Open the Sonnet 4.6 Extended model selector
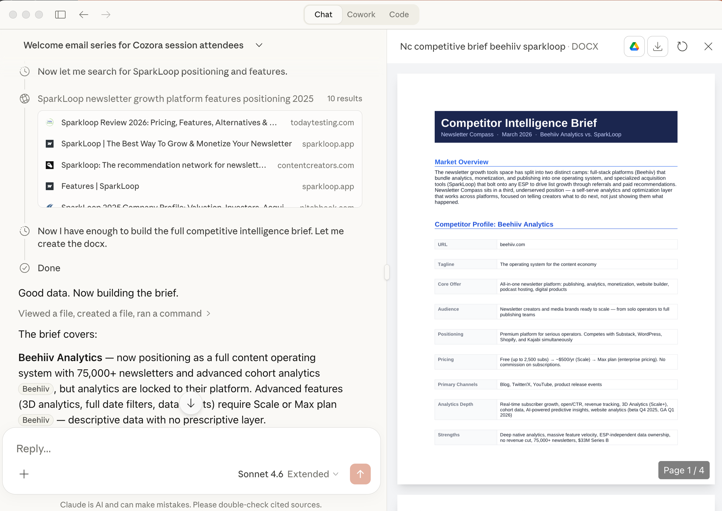The width and height of the screenshot is (722, 511). (288, 474)
